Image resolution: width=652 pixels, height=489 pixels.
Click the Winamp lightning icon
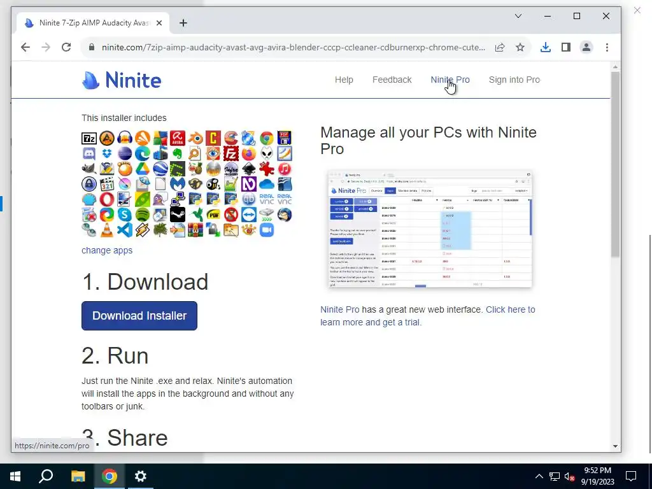[142, 230]
